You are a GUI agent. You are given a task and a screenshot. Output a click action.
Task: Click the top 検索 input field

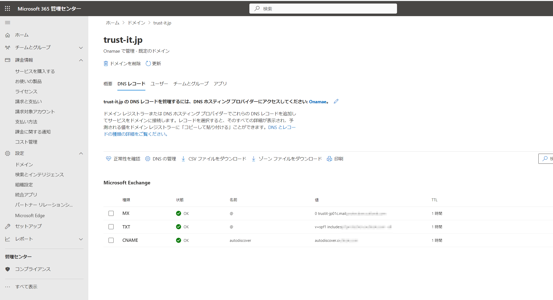323,9
